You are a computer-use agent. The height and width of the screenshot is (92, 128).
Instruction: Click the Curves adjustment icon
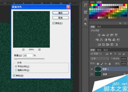tap(108, 35)
